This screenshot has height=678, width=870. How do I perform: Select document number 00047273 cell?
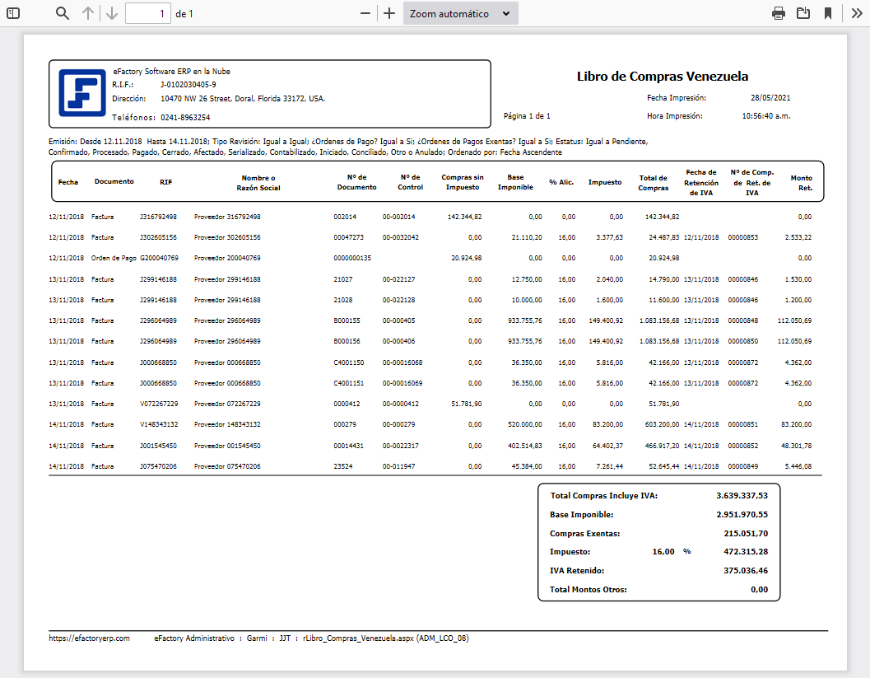click(x=349, y=237)
